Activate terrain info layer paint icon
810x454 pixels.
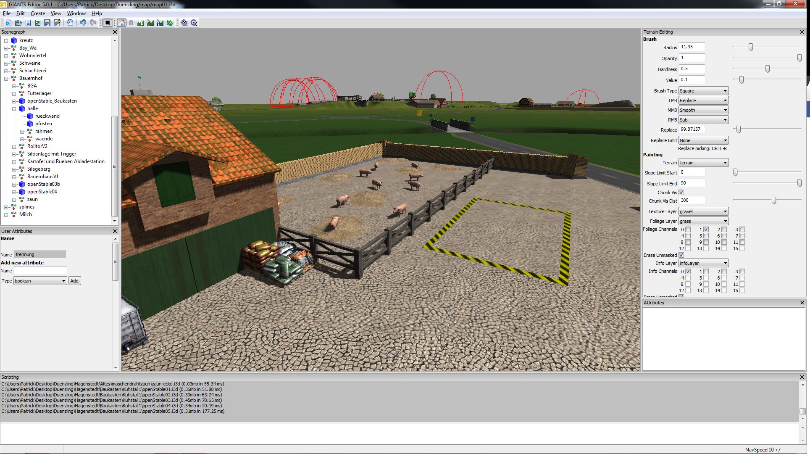tap(160, 23)
